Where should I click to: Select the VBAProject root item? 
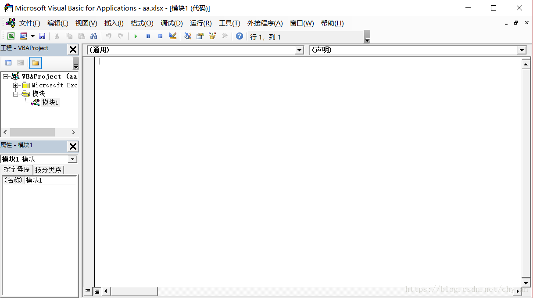click(50, 76)
